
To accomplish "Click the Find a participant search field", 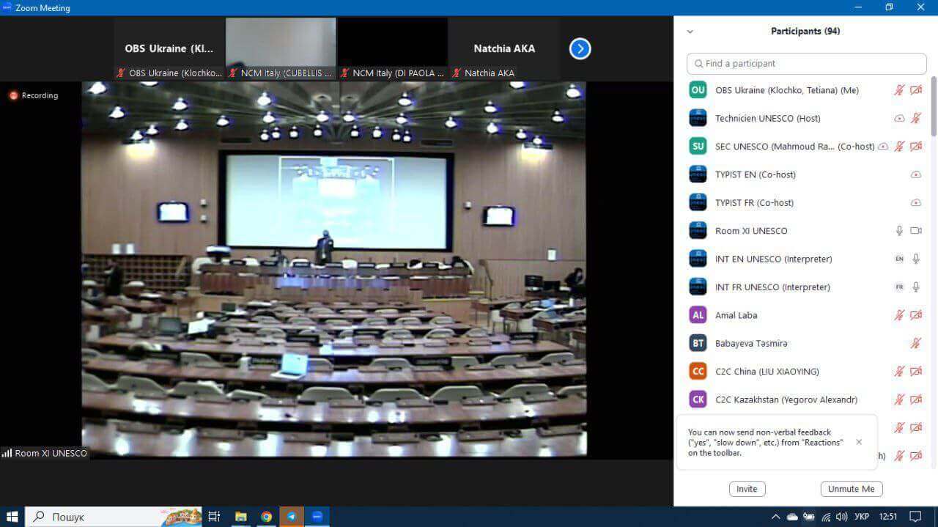I will click(x=806, y=64).
